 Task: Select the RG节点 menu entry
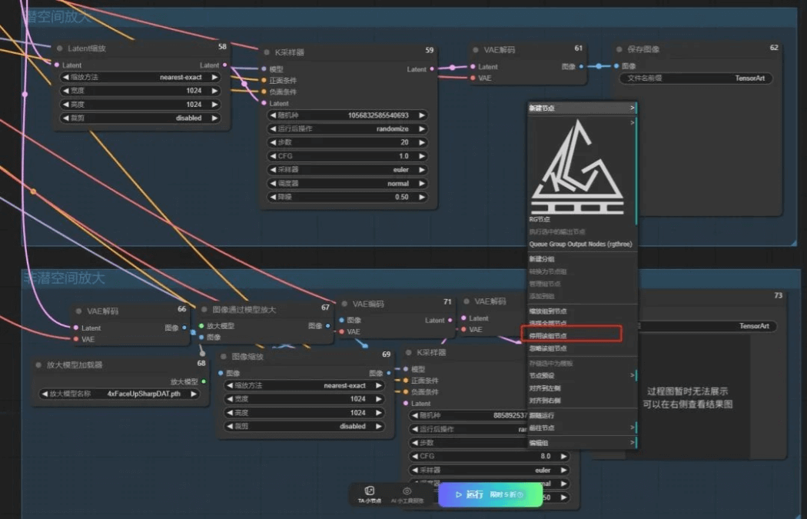pyautogui.click(x=540, y=219)
